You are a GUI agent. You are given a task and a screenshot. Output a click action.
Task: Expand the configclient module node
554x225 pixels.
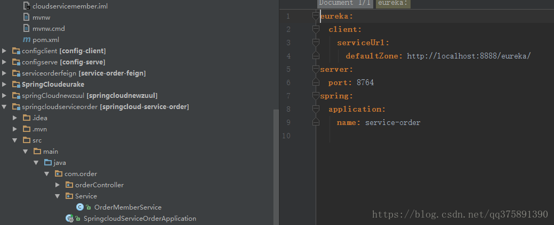(4, 51)
